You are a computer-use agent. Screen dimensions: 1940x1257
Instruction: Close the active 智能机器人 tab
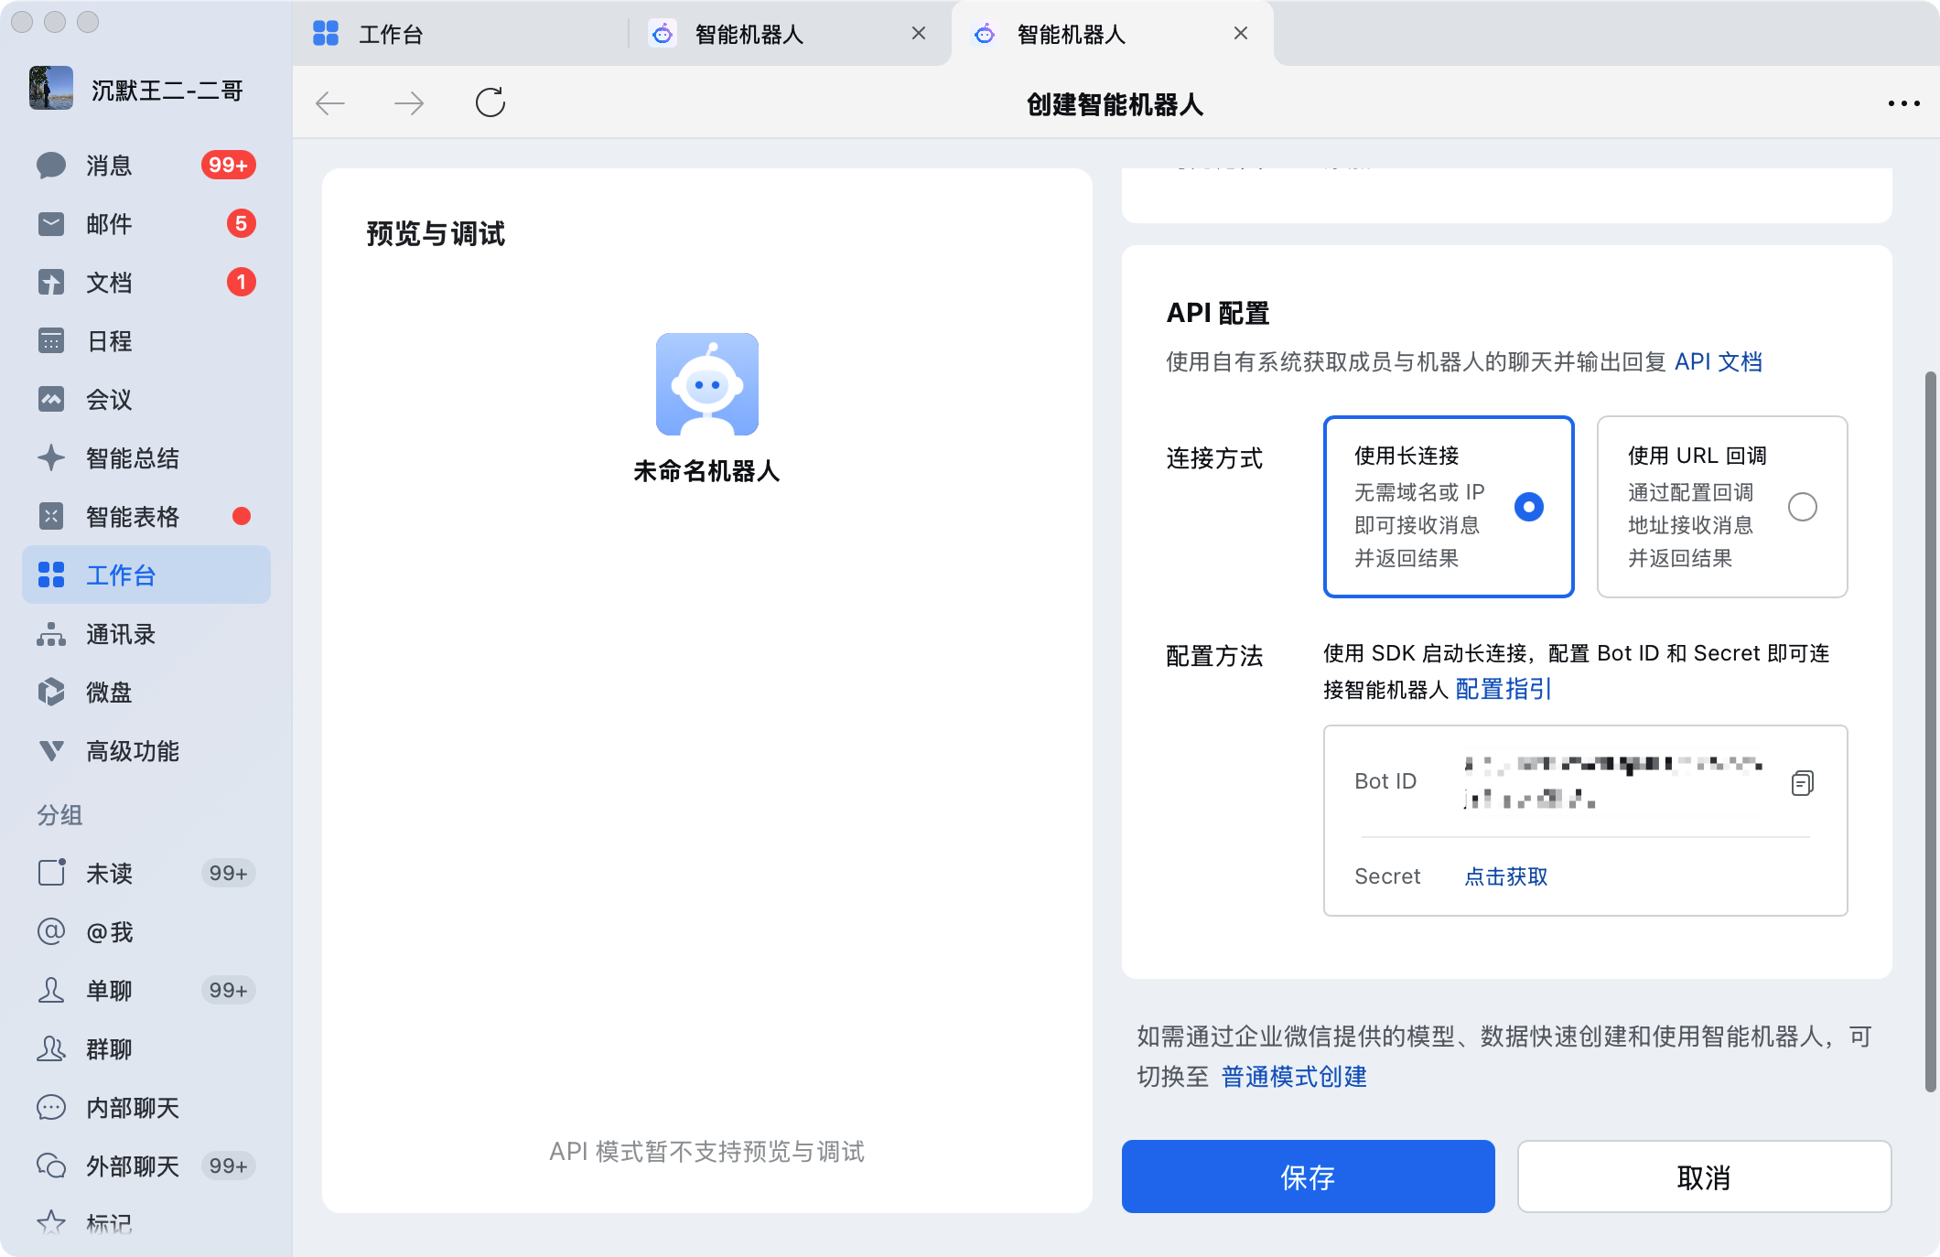pos(1240,34)
